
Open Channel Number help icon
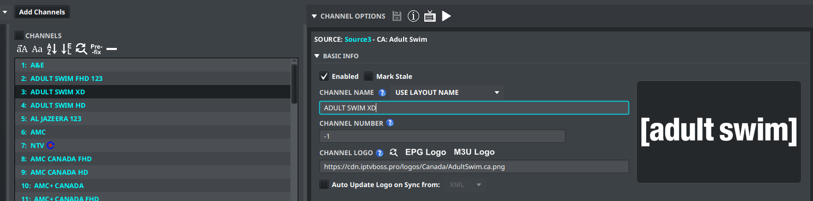[x=390, y=123]
